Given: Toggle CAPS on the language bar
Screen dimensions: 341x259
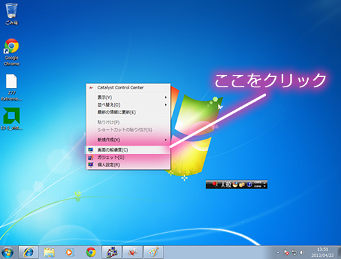Looking at the screenshot, I should coord(258,183).
